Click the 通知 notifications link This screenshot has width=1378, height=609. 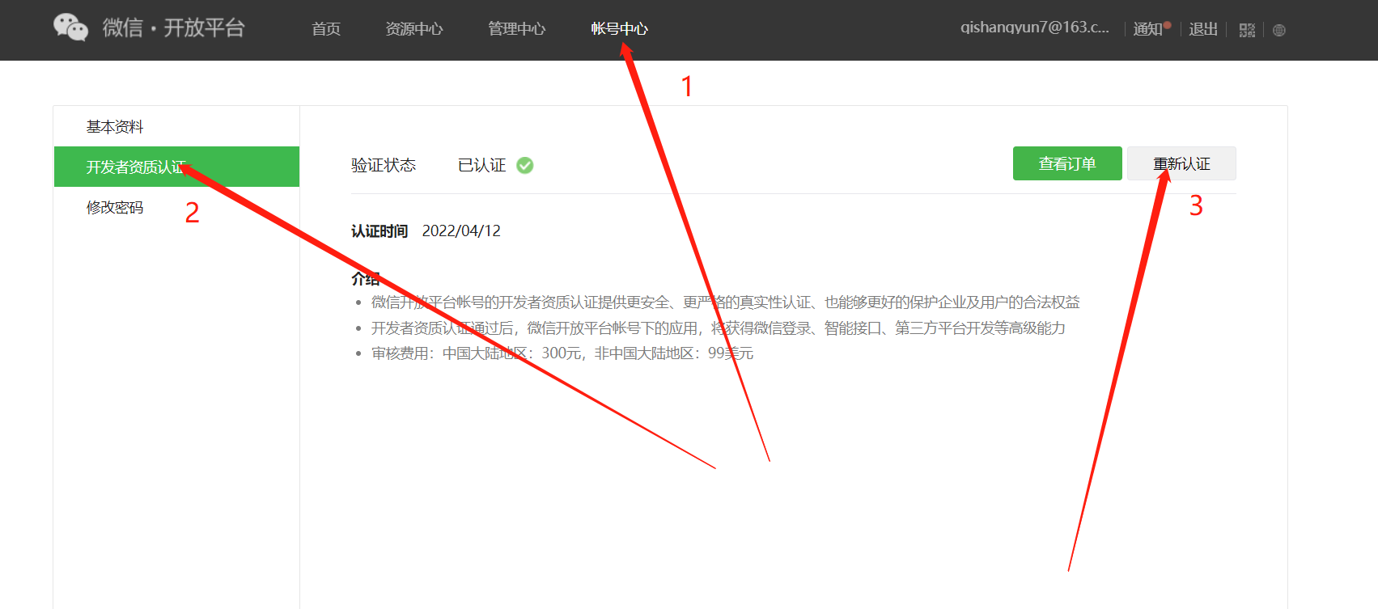(1148, 29)
